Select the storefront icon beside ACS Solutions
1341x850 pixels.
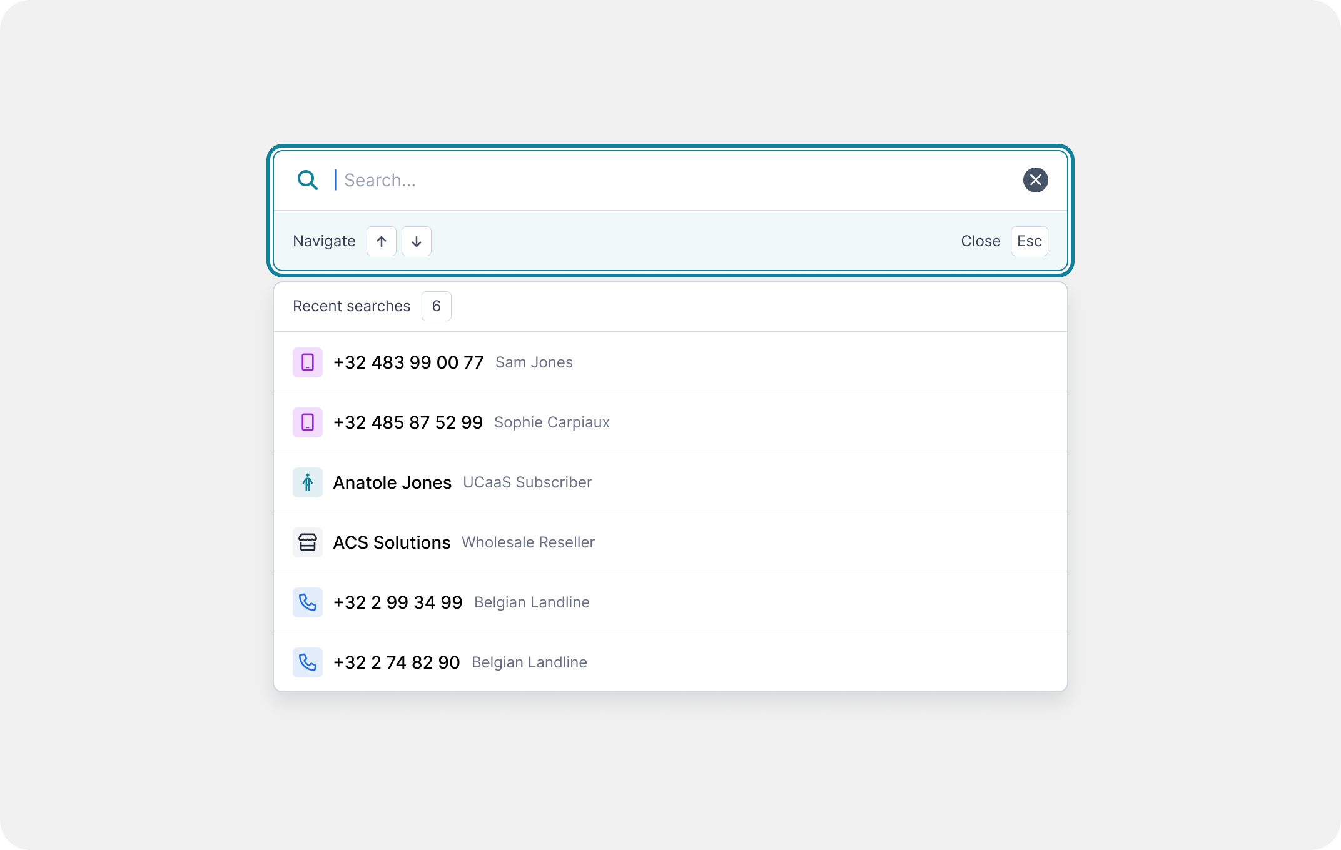coord(308,542)
